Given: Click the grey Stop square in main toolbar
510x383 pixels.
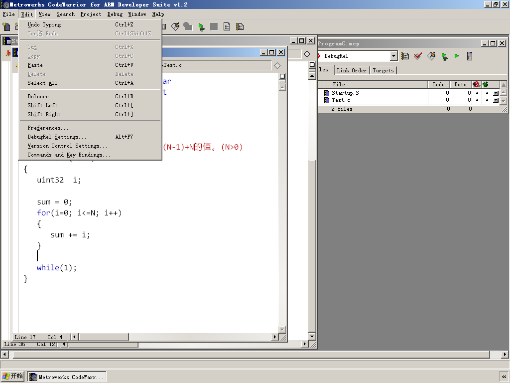Looking at the screenshot, I should [x=214, y=27].
